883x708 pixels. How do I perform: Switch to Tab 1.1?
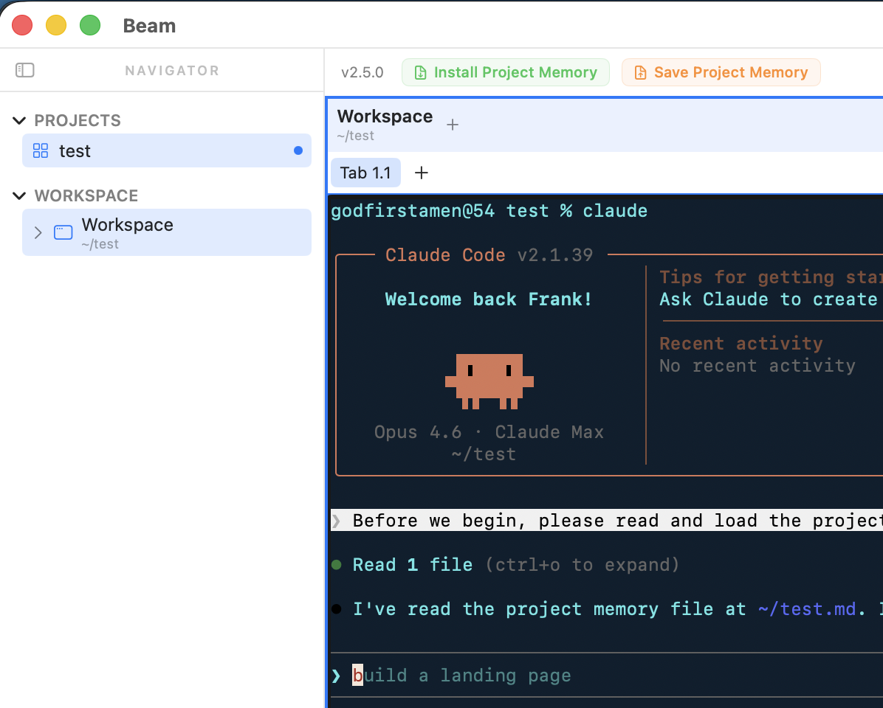365,173
